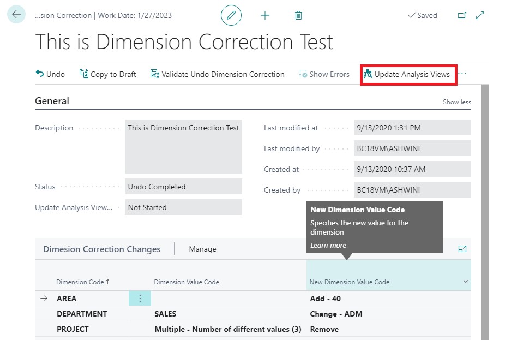Open the Manage menu

point(202,249)
